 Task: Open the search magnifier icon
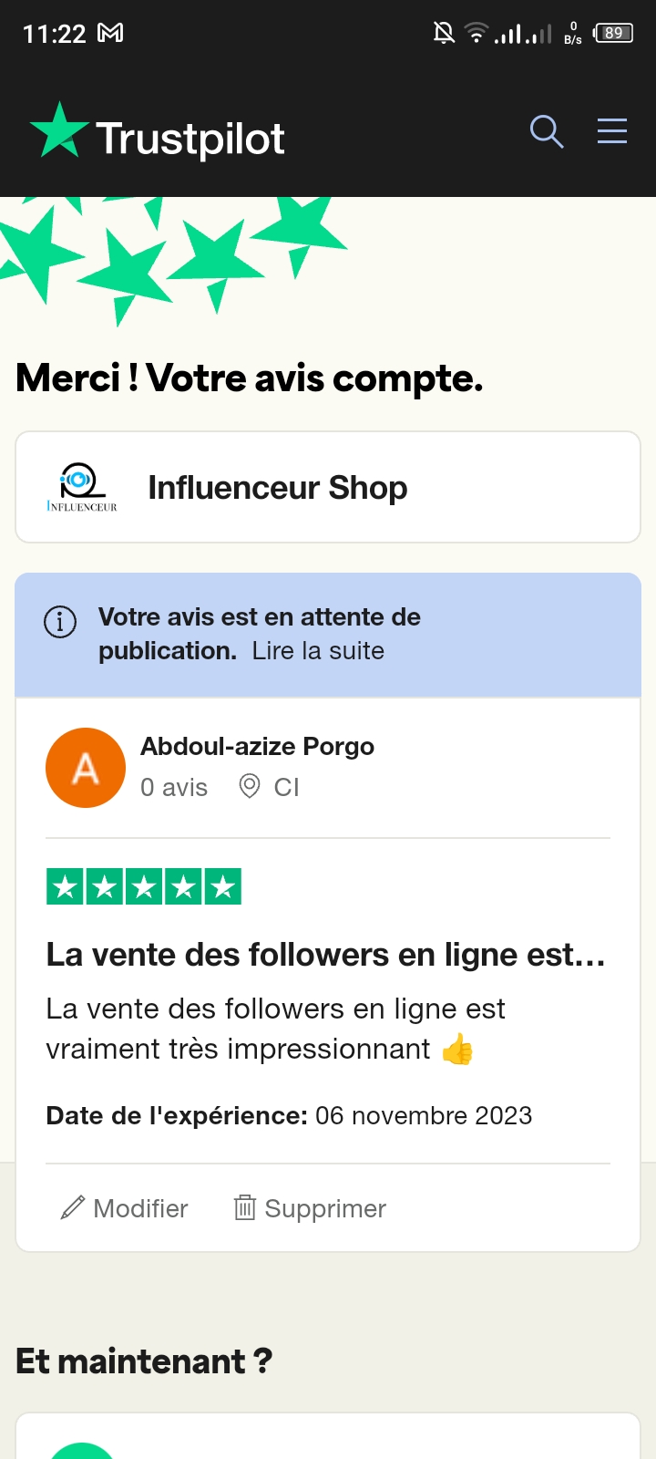click(x=546, y=131)
